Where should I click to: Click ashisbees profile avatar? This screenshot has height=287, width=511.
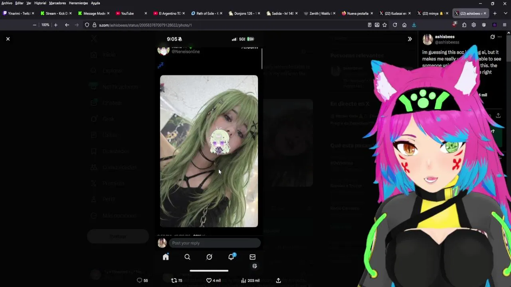pos(428,39)
